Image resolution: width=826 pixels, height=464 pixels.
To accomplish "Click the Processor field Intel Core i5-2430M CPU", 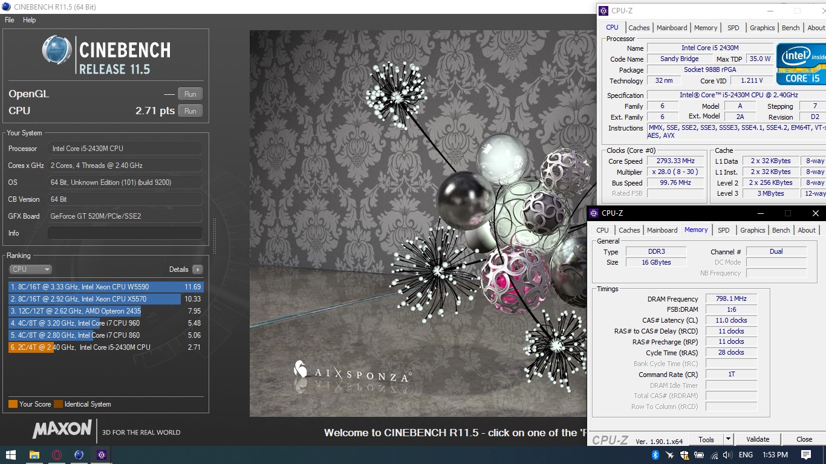I will pos(125,149).
